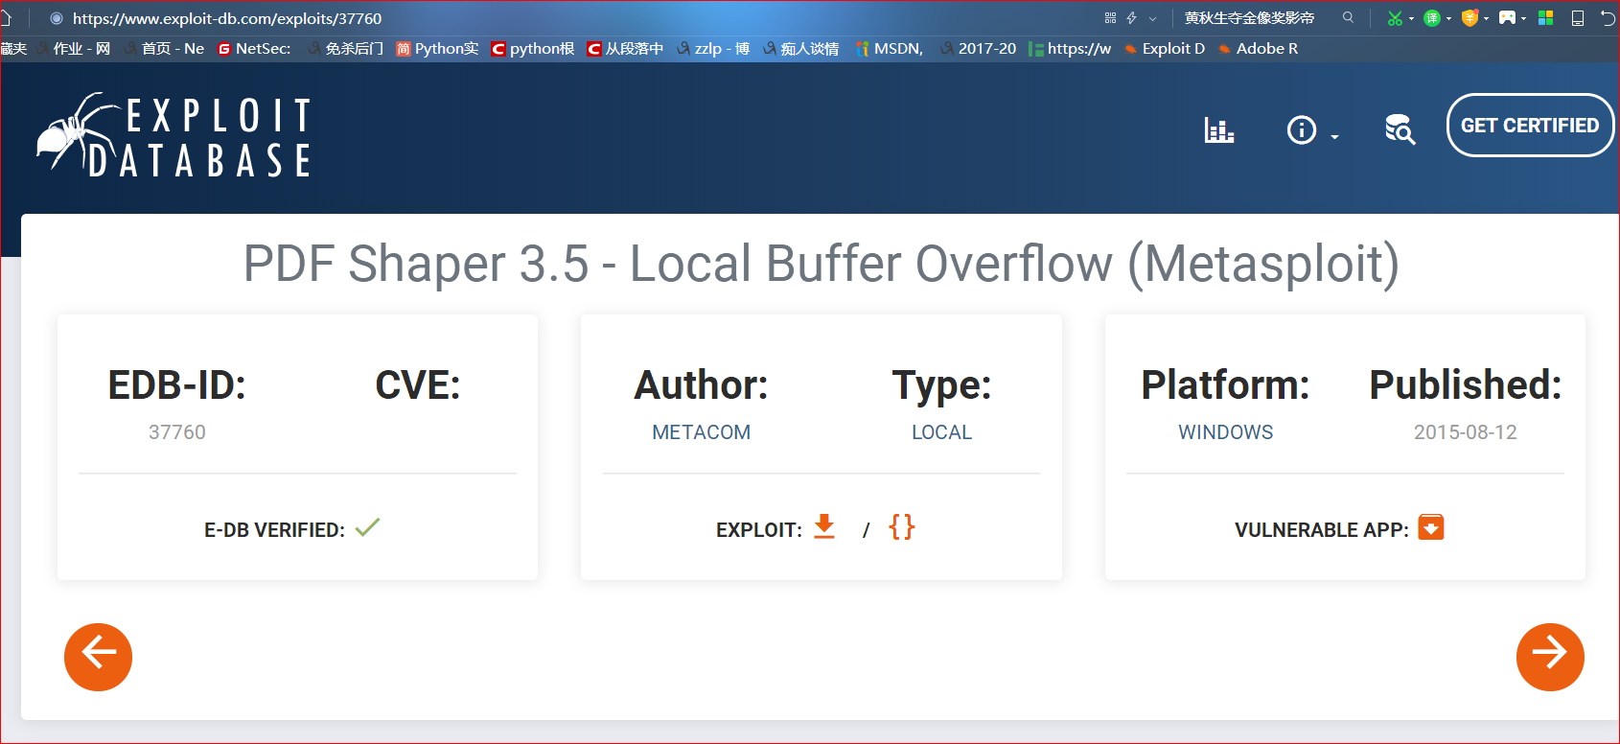
Task: Click the browser home icon
Action: (6, 18)
